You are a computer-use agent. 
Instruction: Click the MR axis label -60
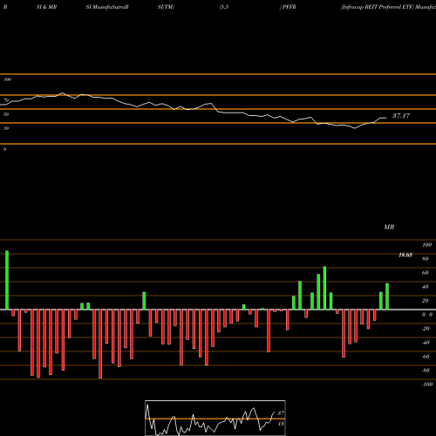click(426, 357)
